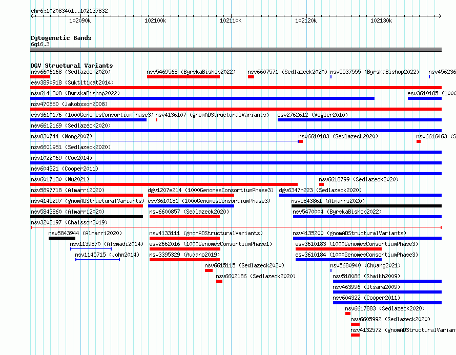Open nsv3395329 (Audano2019) variant

(x=184, y=255)
